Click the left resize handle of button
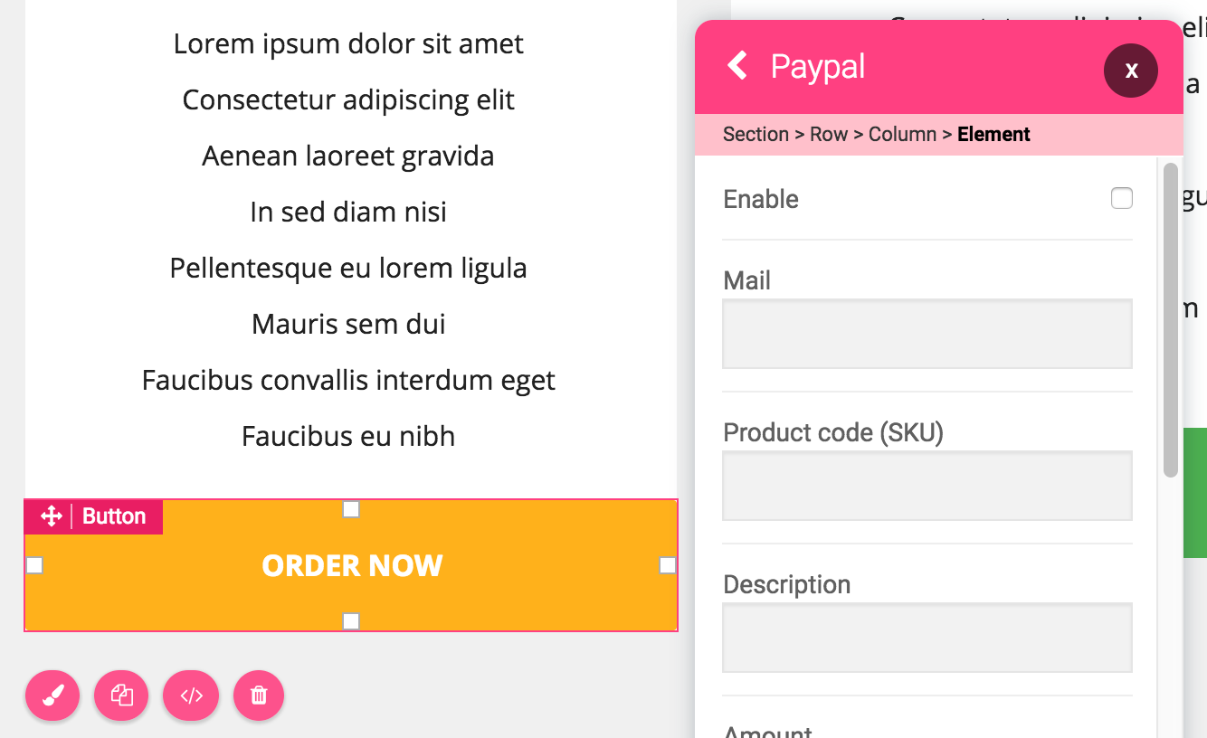1207x738 pixels. [x=34, y=565]
